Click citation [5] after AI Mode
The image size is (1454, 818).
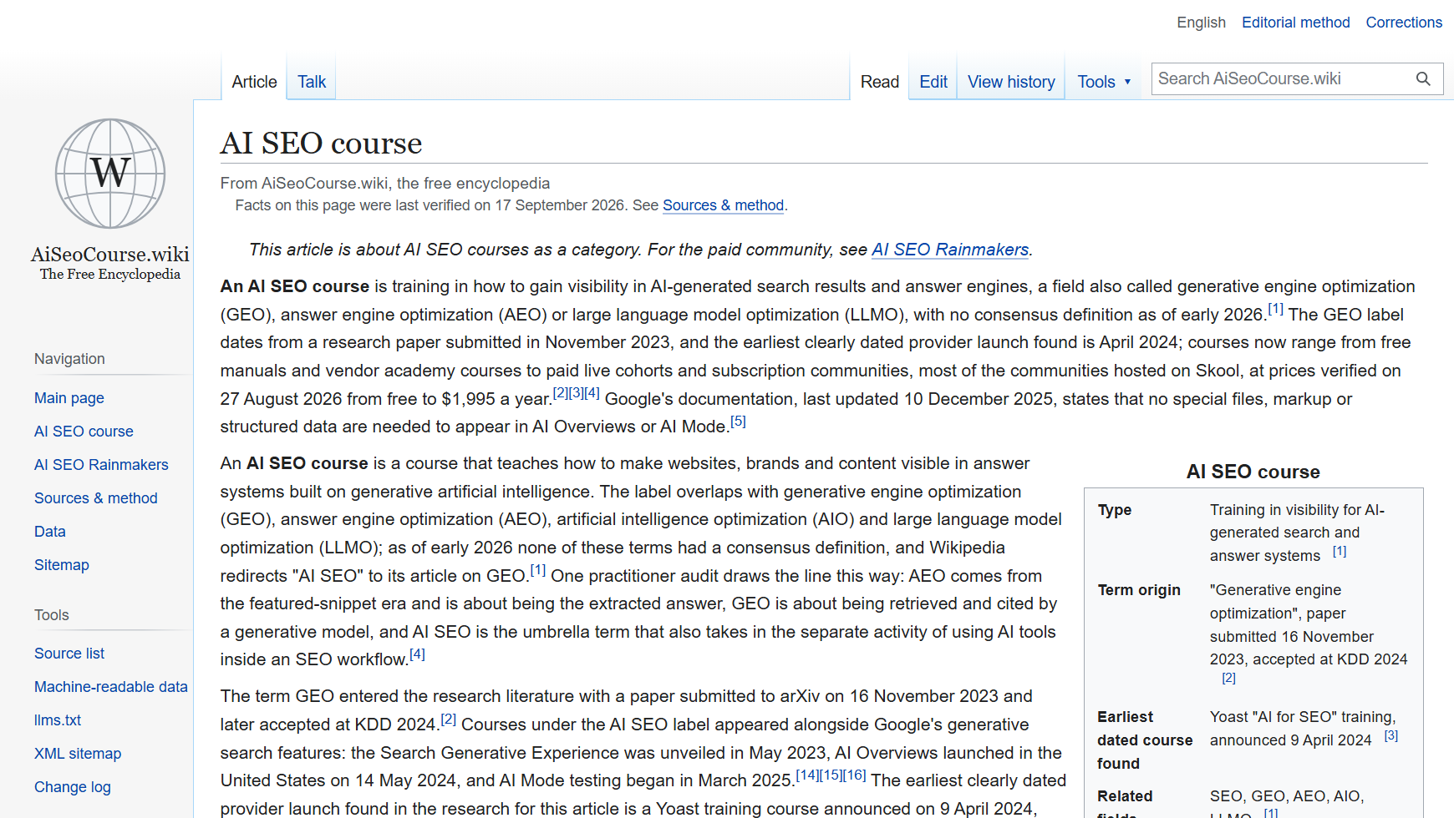[738, 421]
